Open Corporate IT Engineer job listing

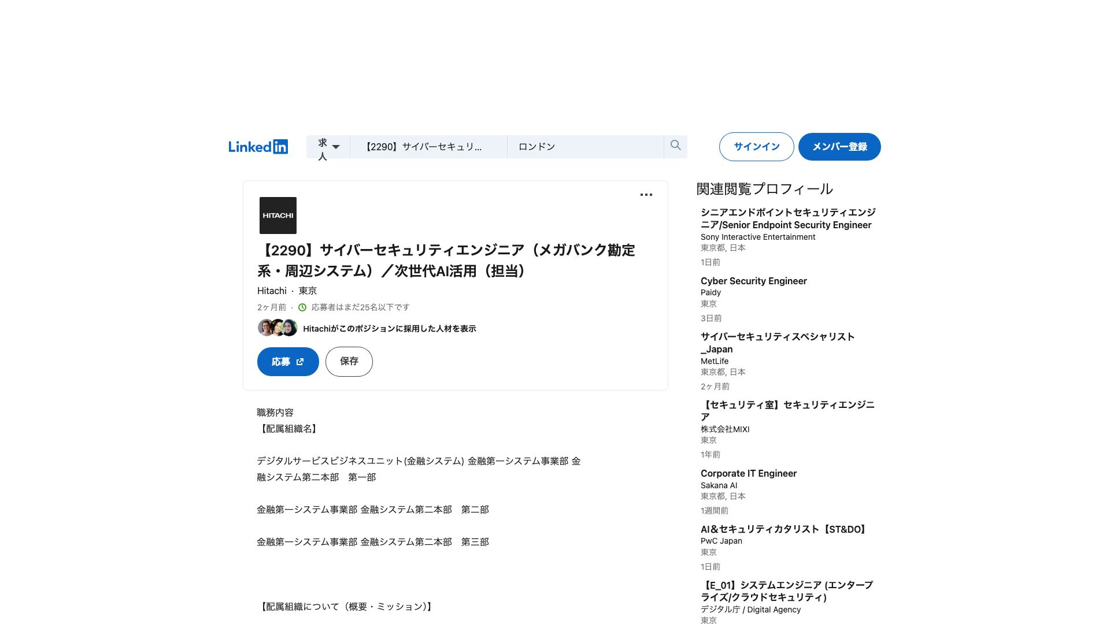749,473
